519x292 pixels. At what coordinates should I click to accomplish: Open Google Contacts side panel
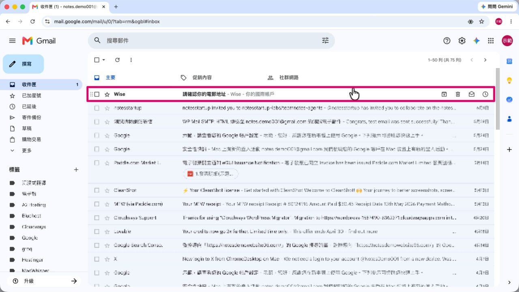509,119
